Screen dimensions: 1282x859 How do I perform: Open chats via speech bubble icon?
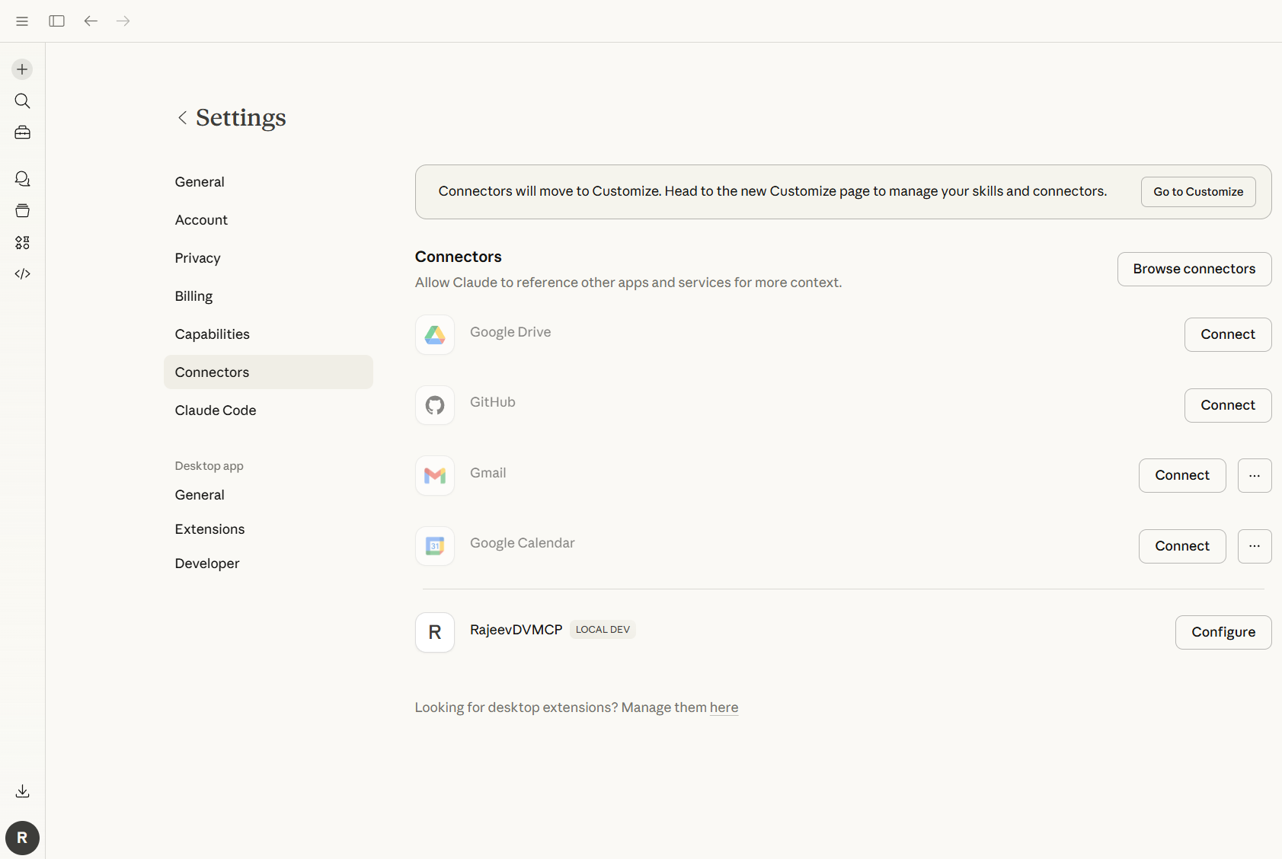coord(22,179)
